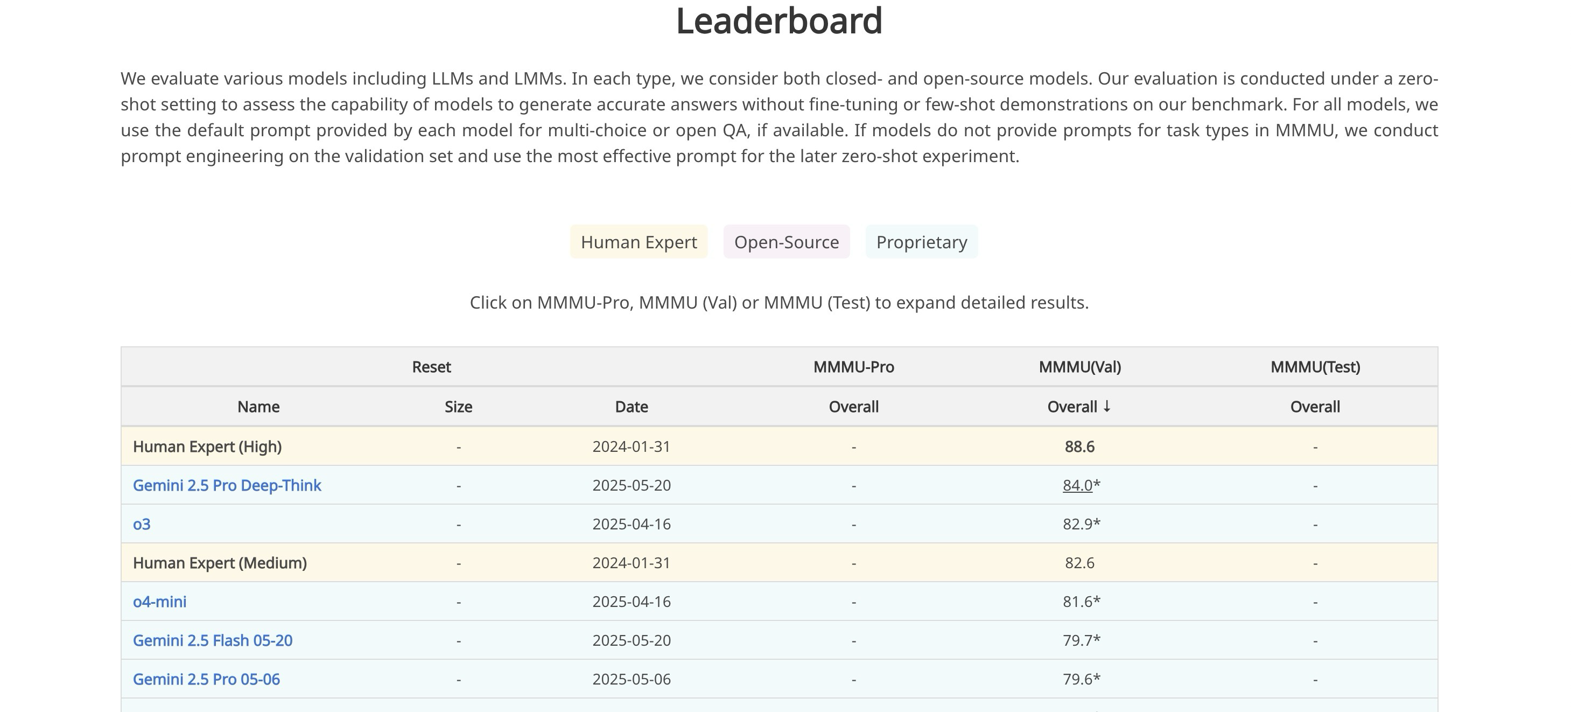
Task: Open the Gemini 2.5 Pro 05-06 link
Action: click(206, 679)
